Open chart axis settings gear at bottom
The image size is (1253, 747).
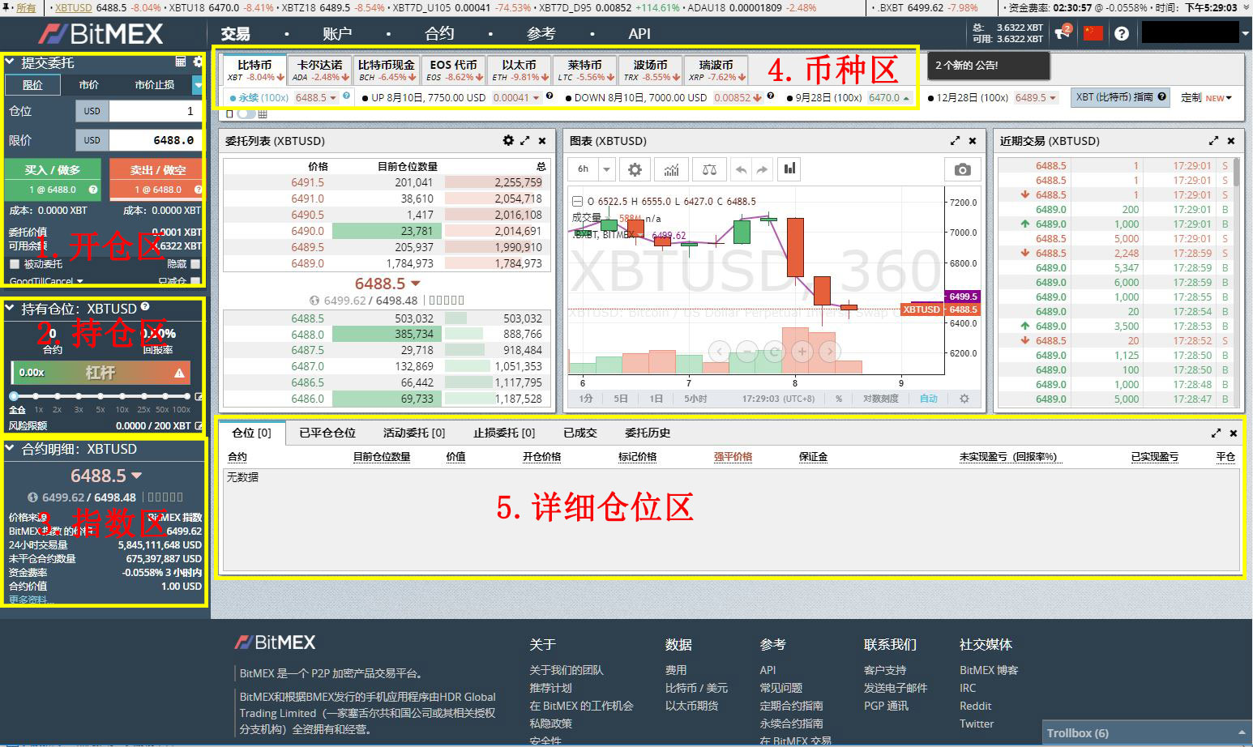coord(964,399)
